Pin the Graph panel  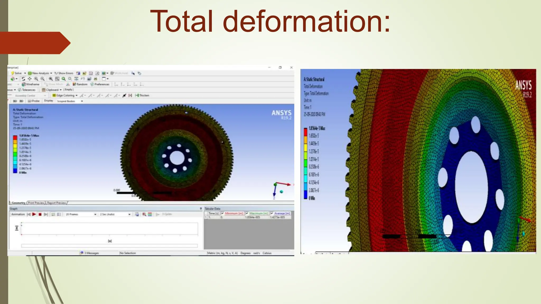201,208
